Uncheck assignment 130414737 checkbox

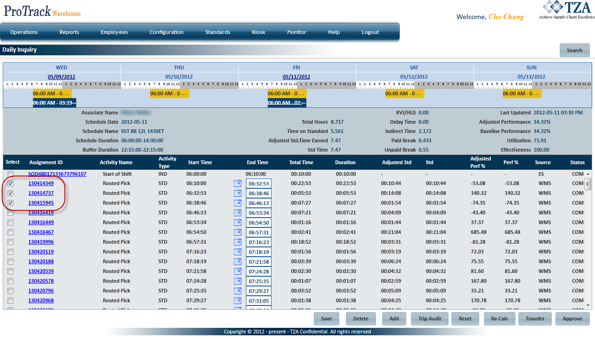[x=10, y=193]
